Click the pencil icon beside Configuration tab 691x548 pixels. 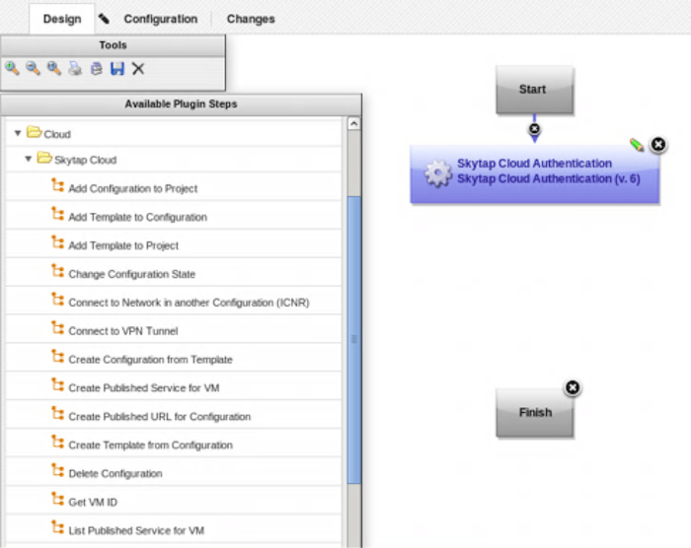(104, 19)
